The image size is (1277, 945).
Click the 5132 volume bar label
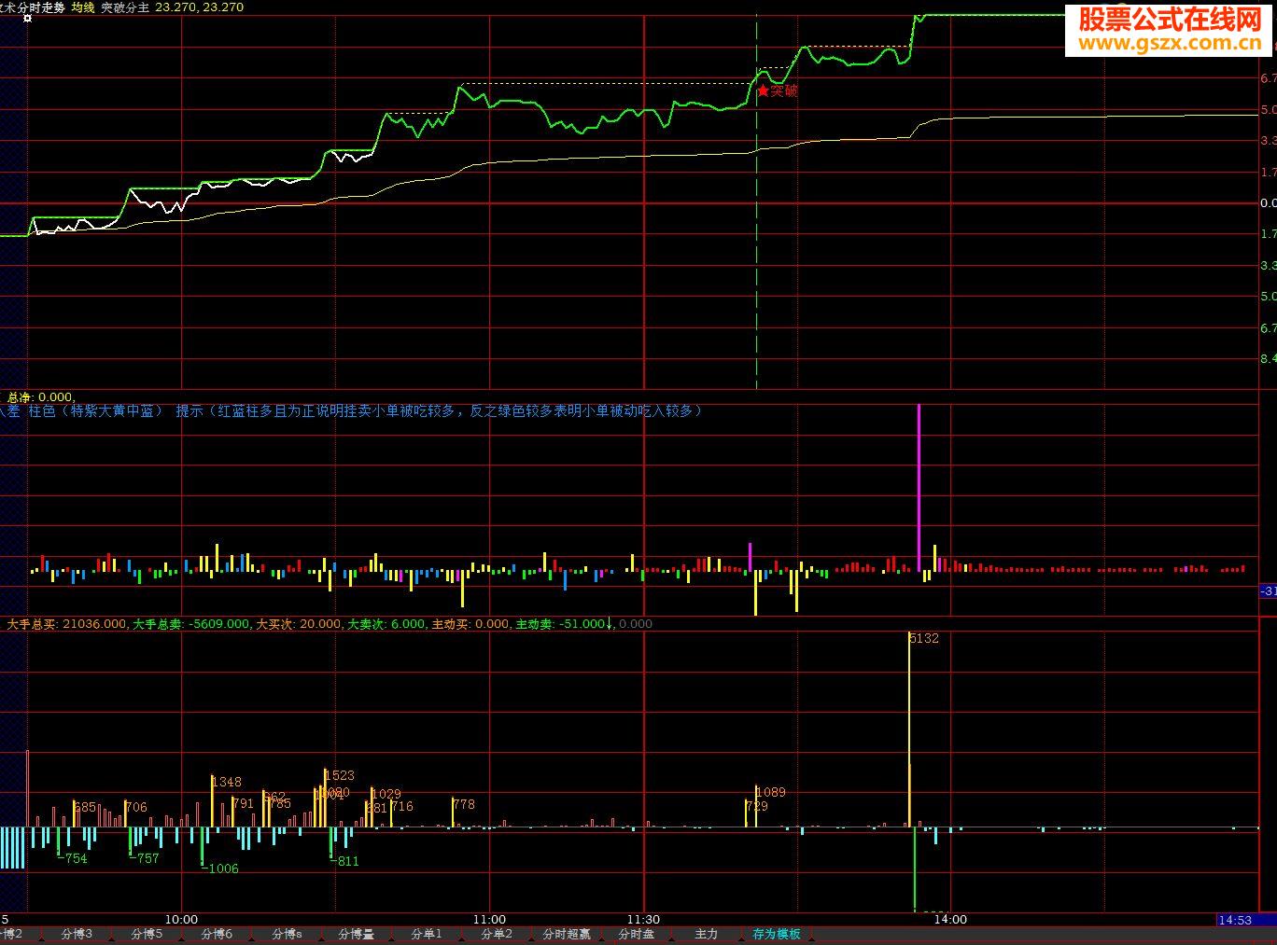(925, 639)
